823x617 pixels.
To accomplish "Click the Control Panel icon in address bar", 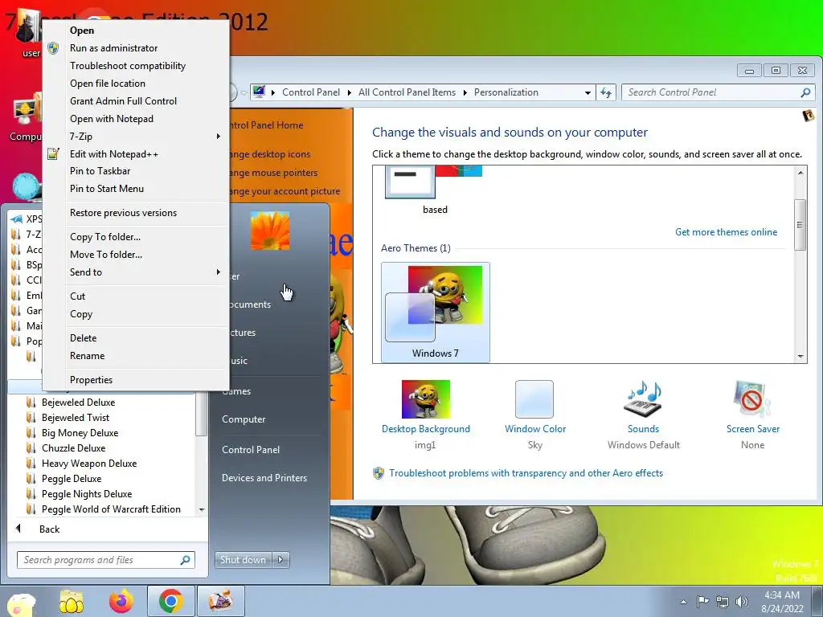I will pyautogui.click(x=259, y=92).
